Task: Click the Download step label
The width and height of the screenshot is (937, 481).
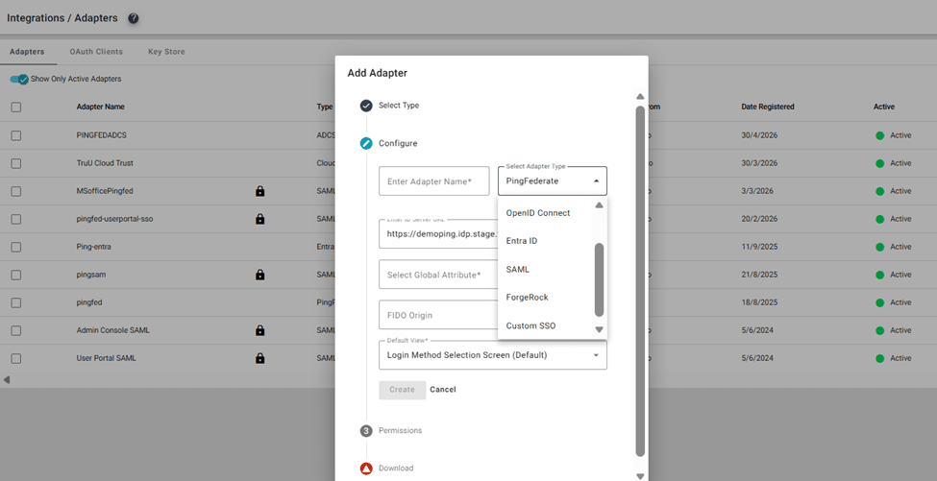Action: pyautogui.click(x=396, y=469)
